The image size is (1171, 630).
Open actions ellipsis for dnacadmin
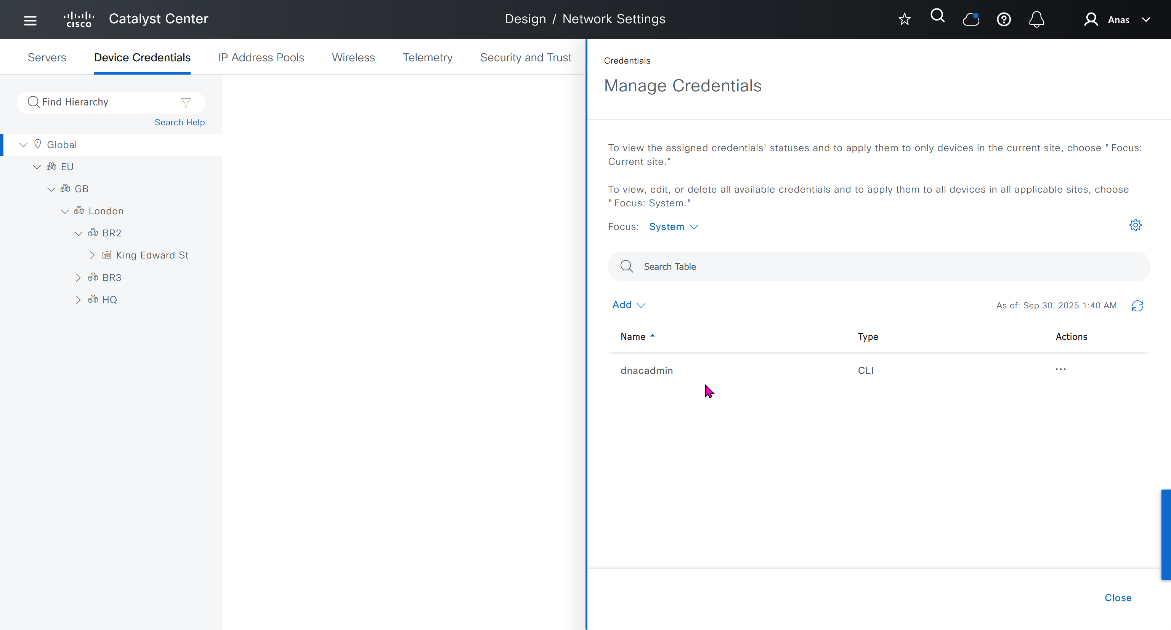[1060, 370]
